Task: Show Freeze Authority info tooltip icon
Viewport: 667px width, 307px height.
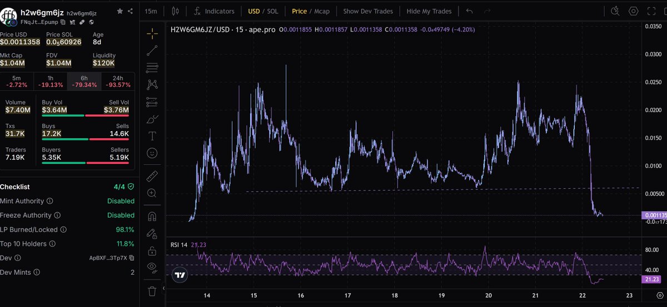Action: pyautogui.click(x=56, y=215)
